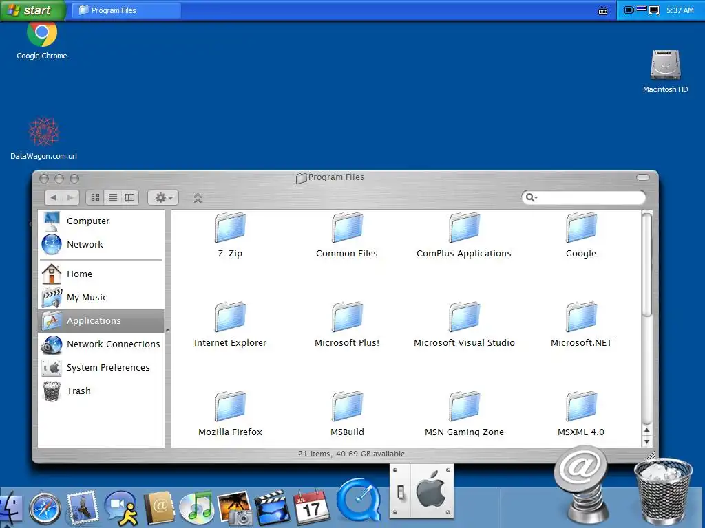Open the Address Book in dock
This screenshot has width=705, height=528.
159,508
